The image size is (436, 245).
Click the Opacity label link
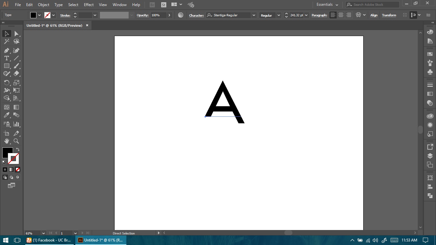click(143, 15)
